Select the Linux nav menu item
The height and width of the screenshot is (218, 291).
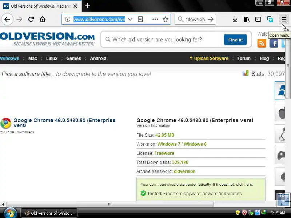[x=52, y=58]
